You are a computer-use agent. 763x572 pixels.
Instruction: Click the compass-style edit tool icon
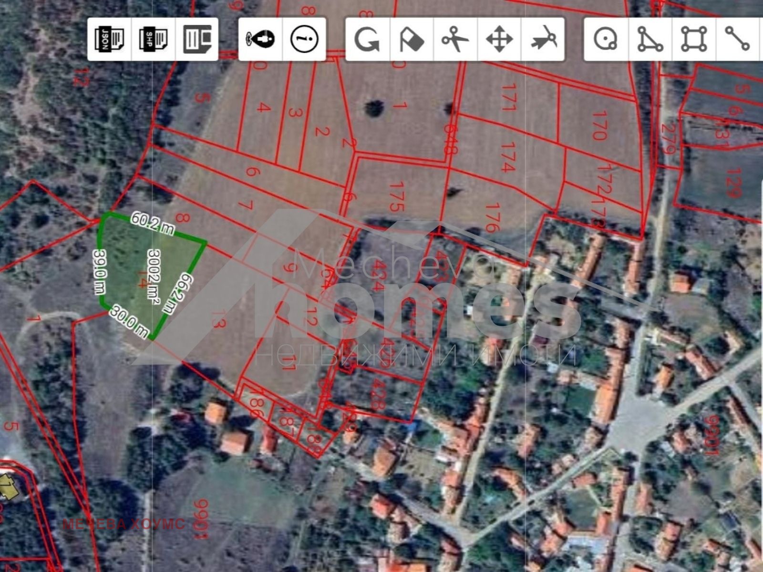[x=544, y=39]
